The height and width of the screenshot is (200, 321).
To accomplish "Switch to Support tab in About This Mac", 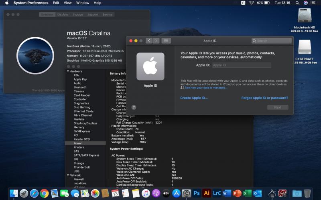I will coord(93,14).
